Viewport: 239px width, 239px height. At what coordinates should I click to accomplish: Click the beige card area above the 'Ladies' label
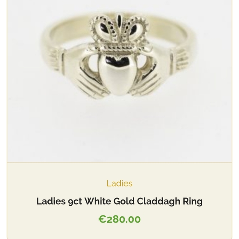click(x=119, y=171)
